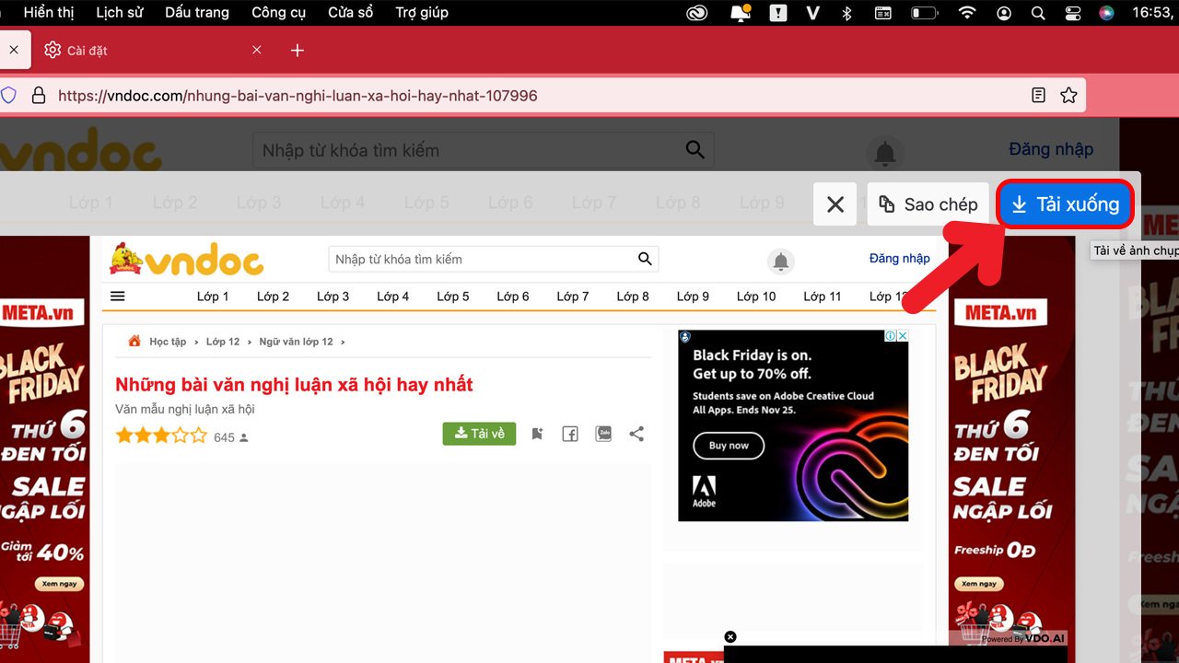Click the user account menu bar icon
Viewport: 1179px width, 663px height.
click(1004, 13)
